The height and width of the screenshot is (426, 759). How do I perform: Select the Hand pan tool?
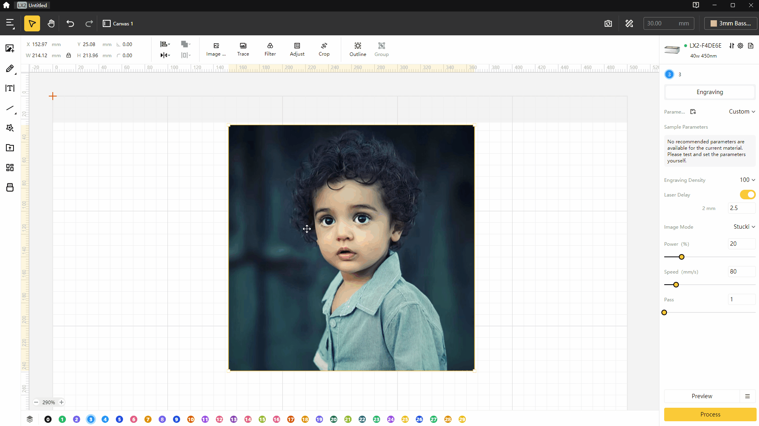pos(51,23)
